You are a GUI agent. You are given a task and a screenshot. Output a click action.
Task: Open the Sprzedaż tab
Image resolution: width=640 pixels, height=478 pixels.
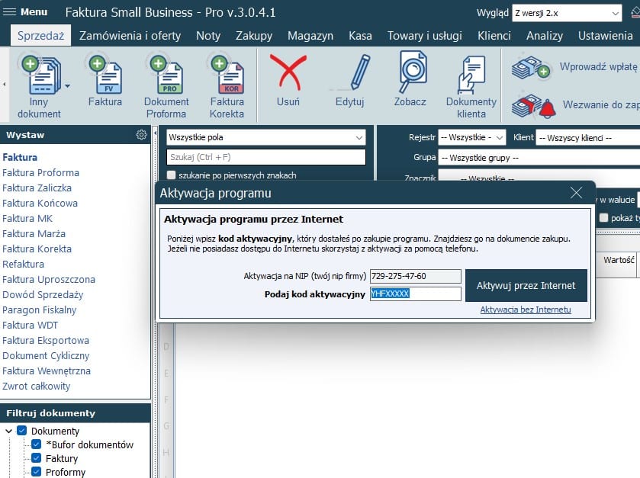coord(40,36)
